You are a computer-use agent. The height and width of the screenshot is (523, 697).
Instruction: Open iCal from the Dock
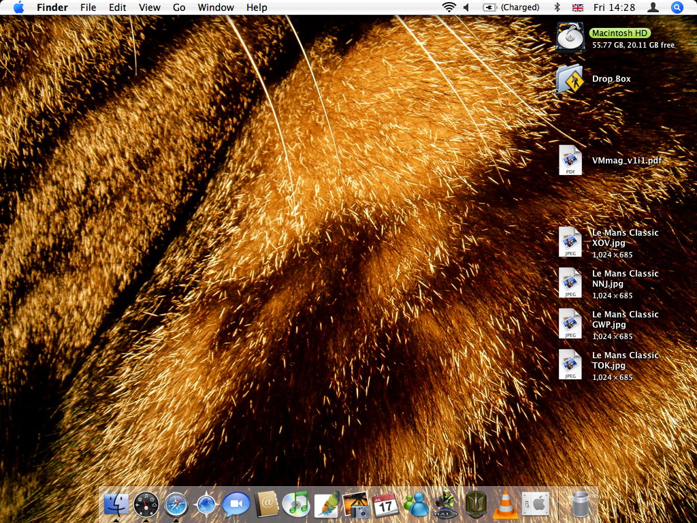386,505
